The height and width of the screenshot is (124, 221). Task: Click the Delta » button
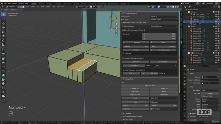163,42
